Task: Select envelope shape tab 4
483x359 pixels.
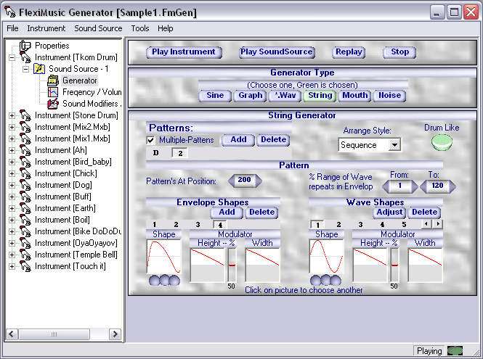Action: [x=220, y=225]
